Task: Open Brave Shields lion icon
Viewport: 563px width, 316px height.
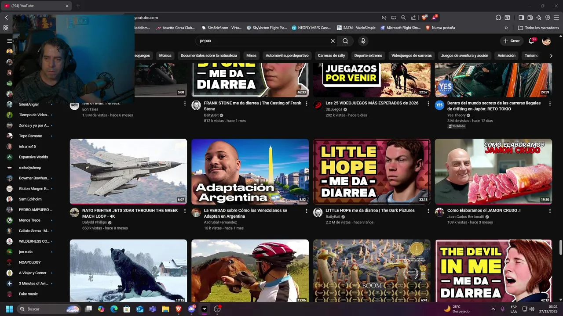Action: (424, 18)
